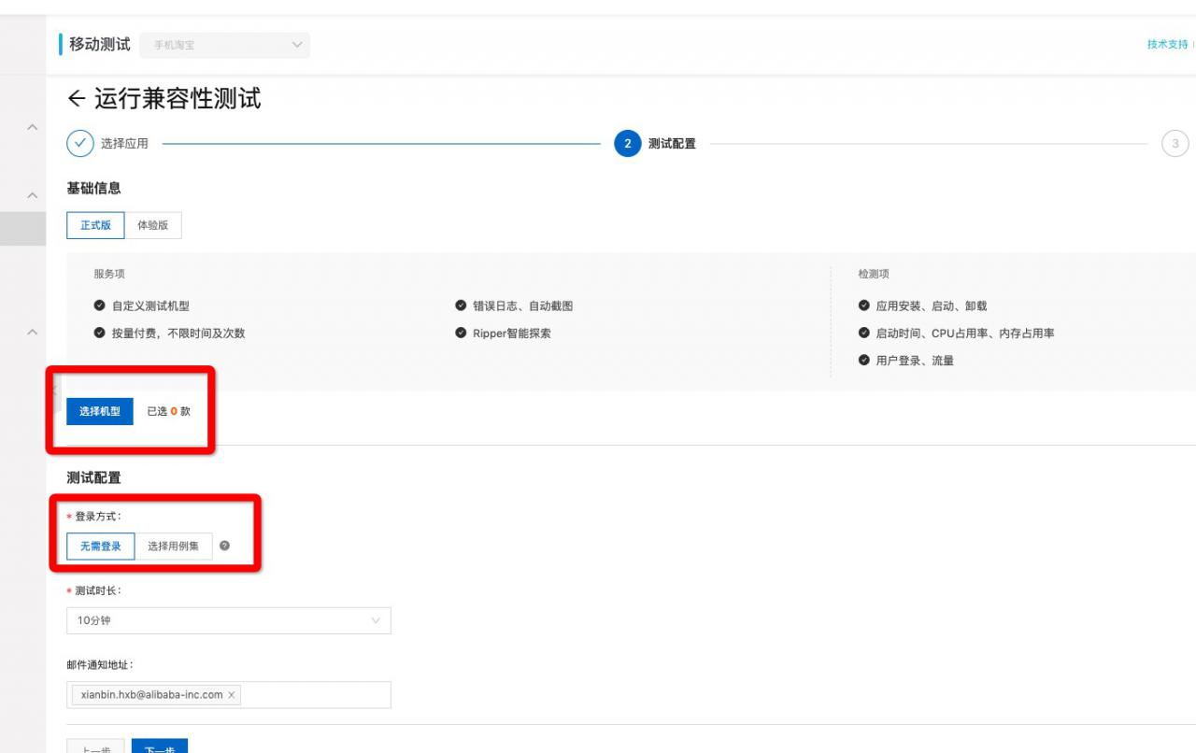Switch to the 体验版 tab
The height and width of the screenshot is (753, 1196).
pyautogui.click(x=153, y=225)
